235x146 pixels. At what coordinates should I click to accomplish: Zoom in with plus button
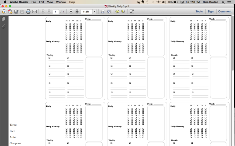77,11
